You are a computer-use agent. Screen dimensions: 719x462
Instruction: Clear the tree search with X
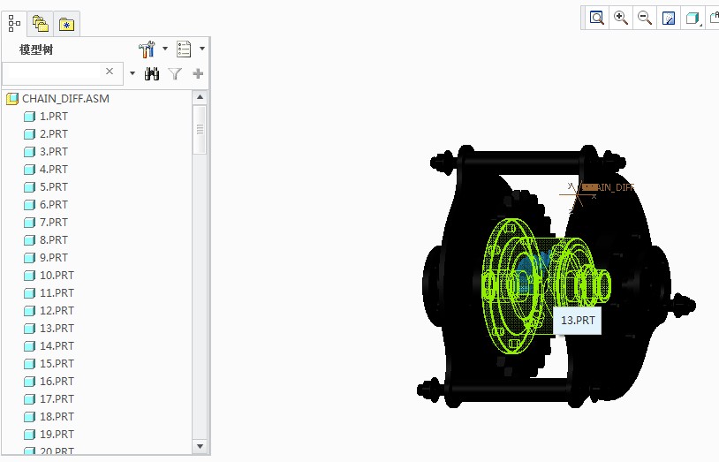tap(110, 72)
